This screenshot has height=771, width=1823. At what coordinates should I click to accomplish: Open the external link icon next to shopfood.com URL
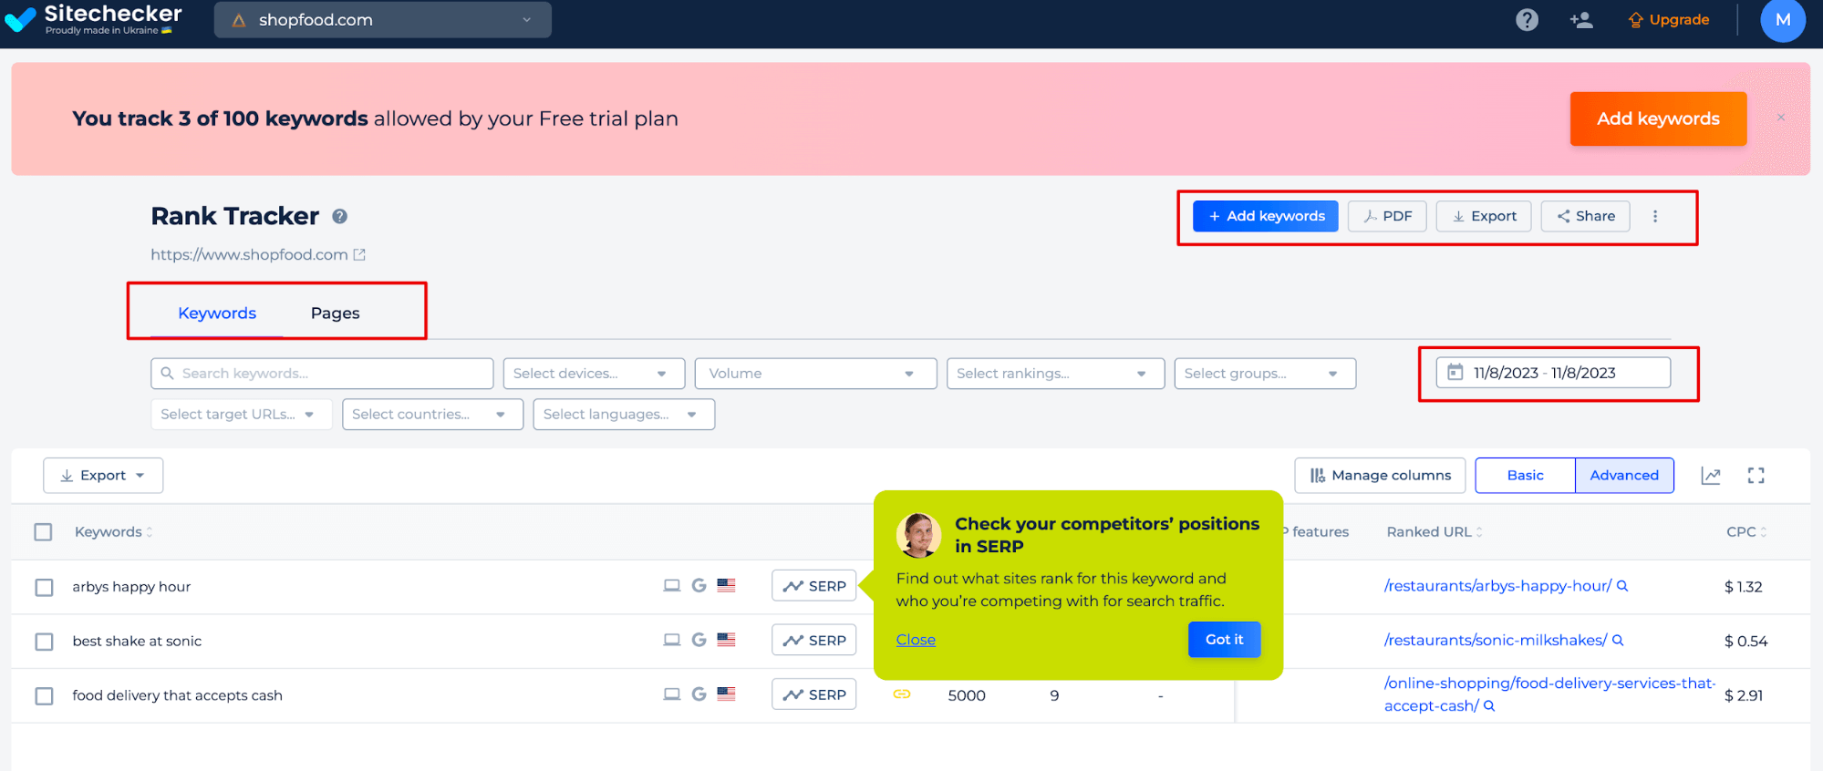[x=359, y=255]
